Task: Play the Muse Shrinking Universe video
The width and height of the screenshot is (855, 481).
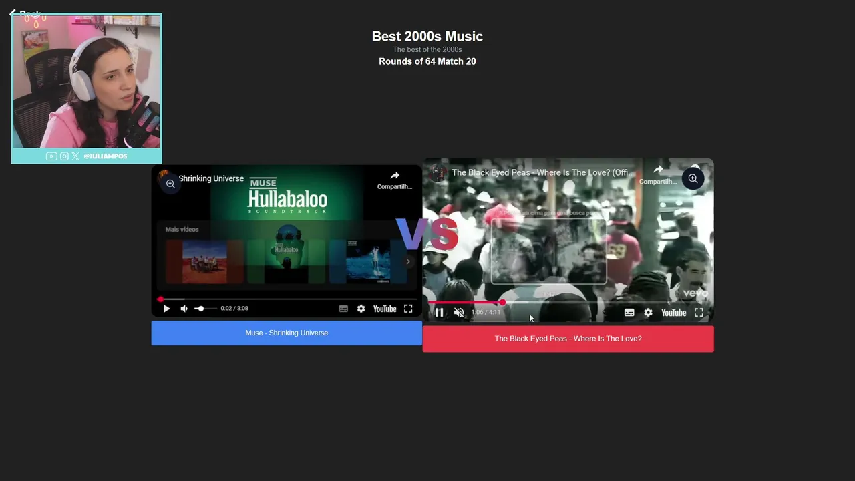Action: 166,309
